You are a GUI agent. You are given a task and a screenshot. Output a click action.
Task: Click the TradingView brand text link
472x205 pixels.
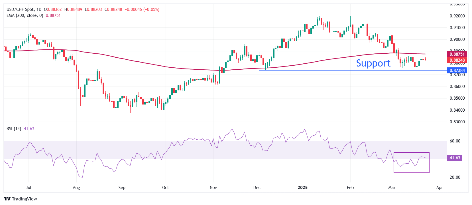pyautogui.click(x=25, y=199)
